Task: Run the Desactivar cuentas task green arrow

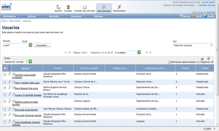Action: point(30,62)
